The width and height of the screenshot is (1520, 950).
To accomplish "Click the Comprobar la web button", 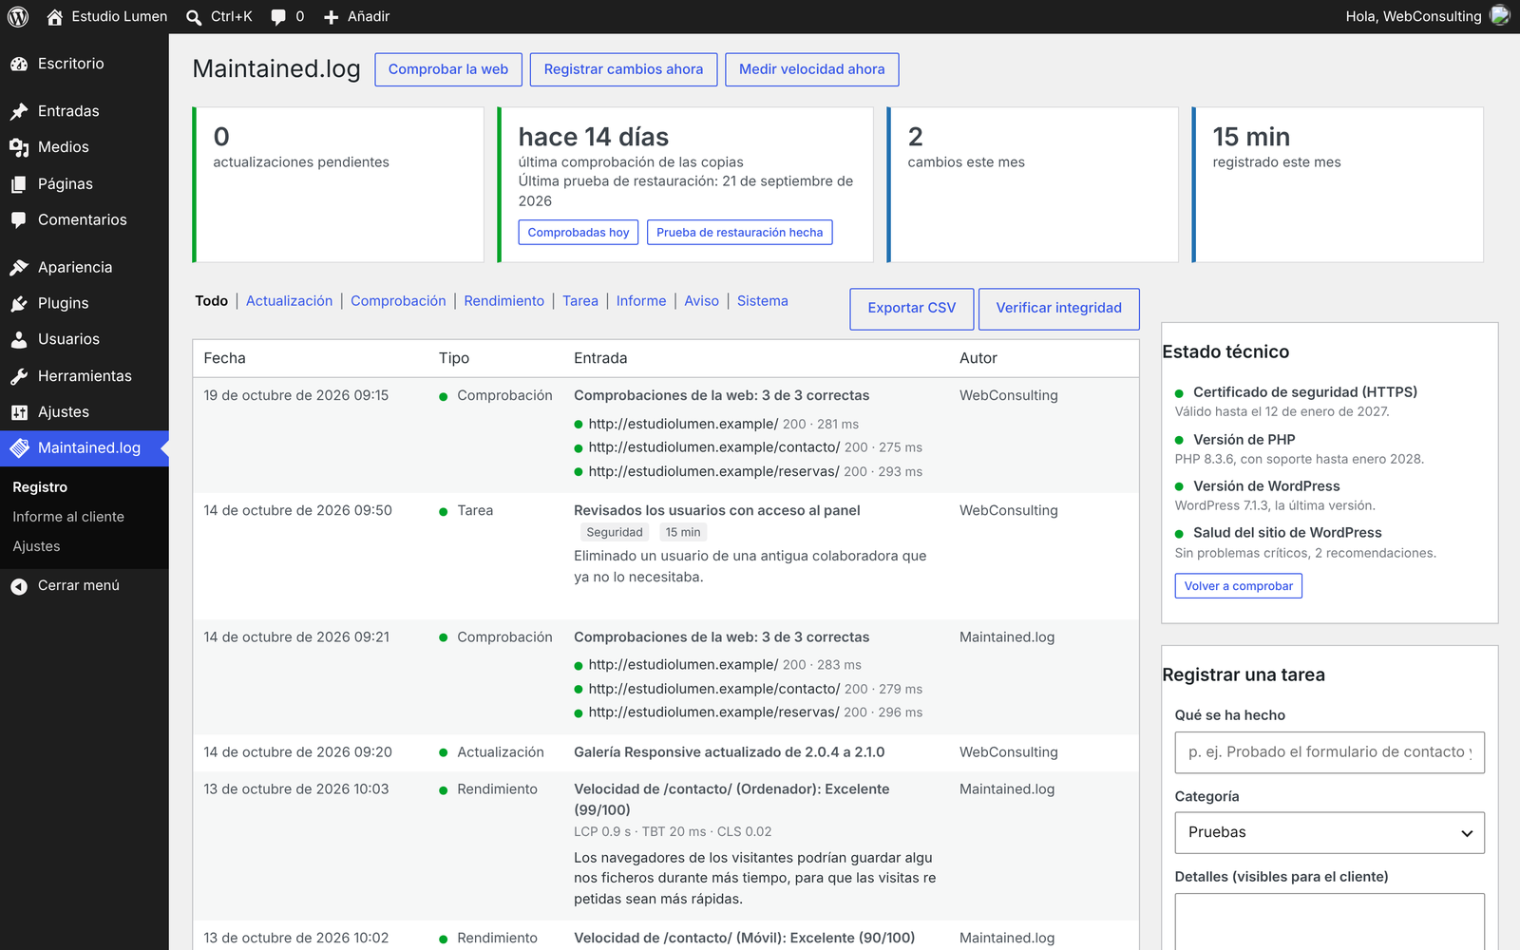I will pos(448,69).
